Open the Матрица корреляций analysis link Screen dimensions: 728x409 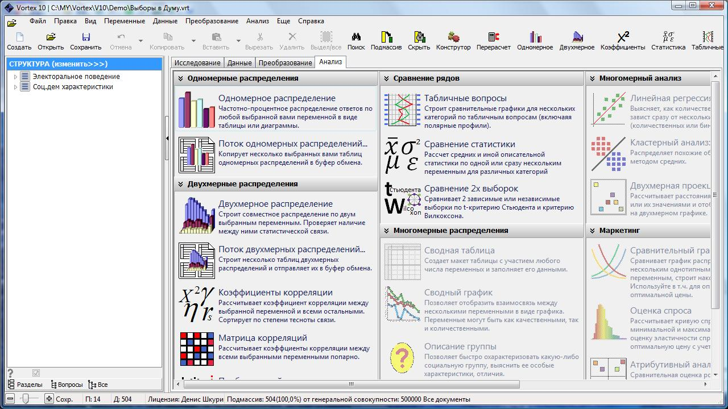coord(263,338)
